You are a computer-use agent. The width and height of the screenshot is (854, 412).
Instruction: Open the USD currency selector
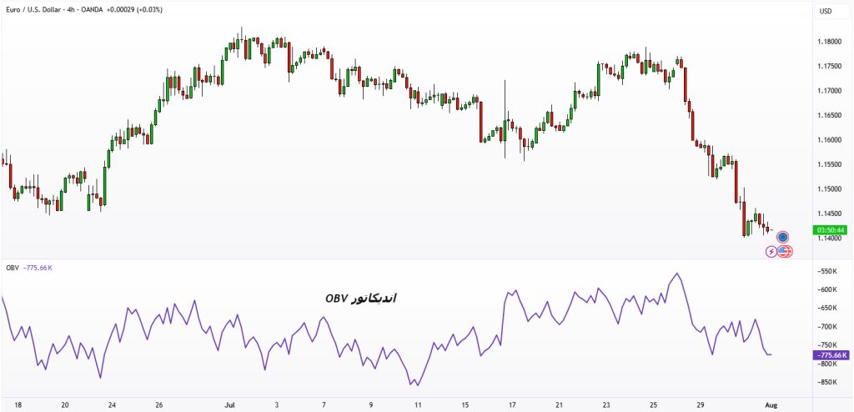826,11
